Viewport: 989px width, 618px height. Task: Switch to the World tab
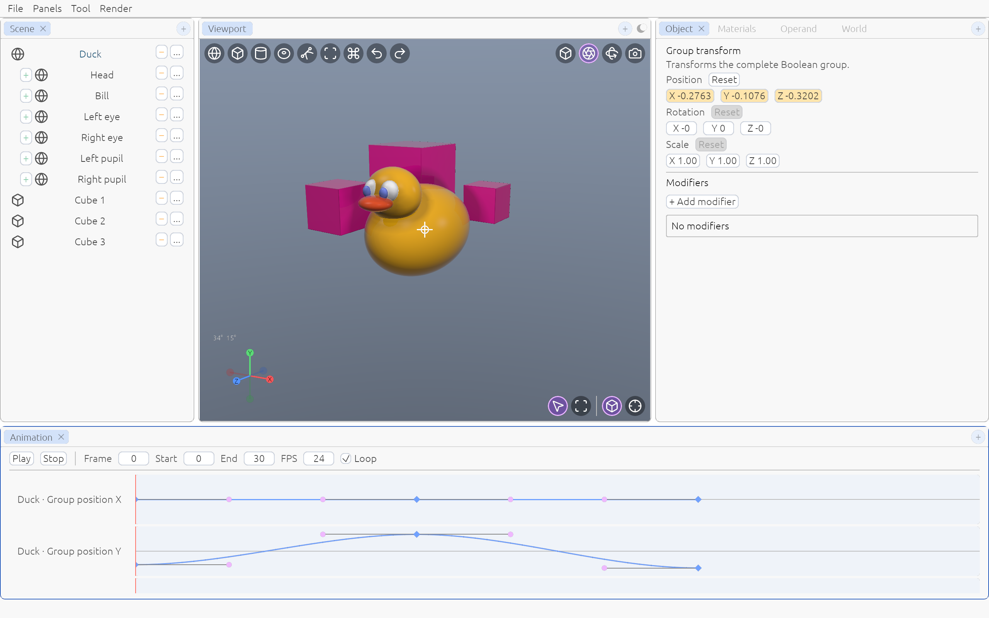(854, 29)
